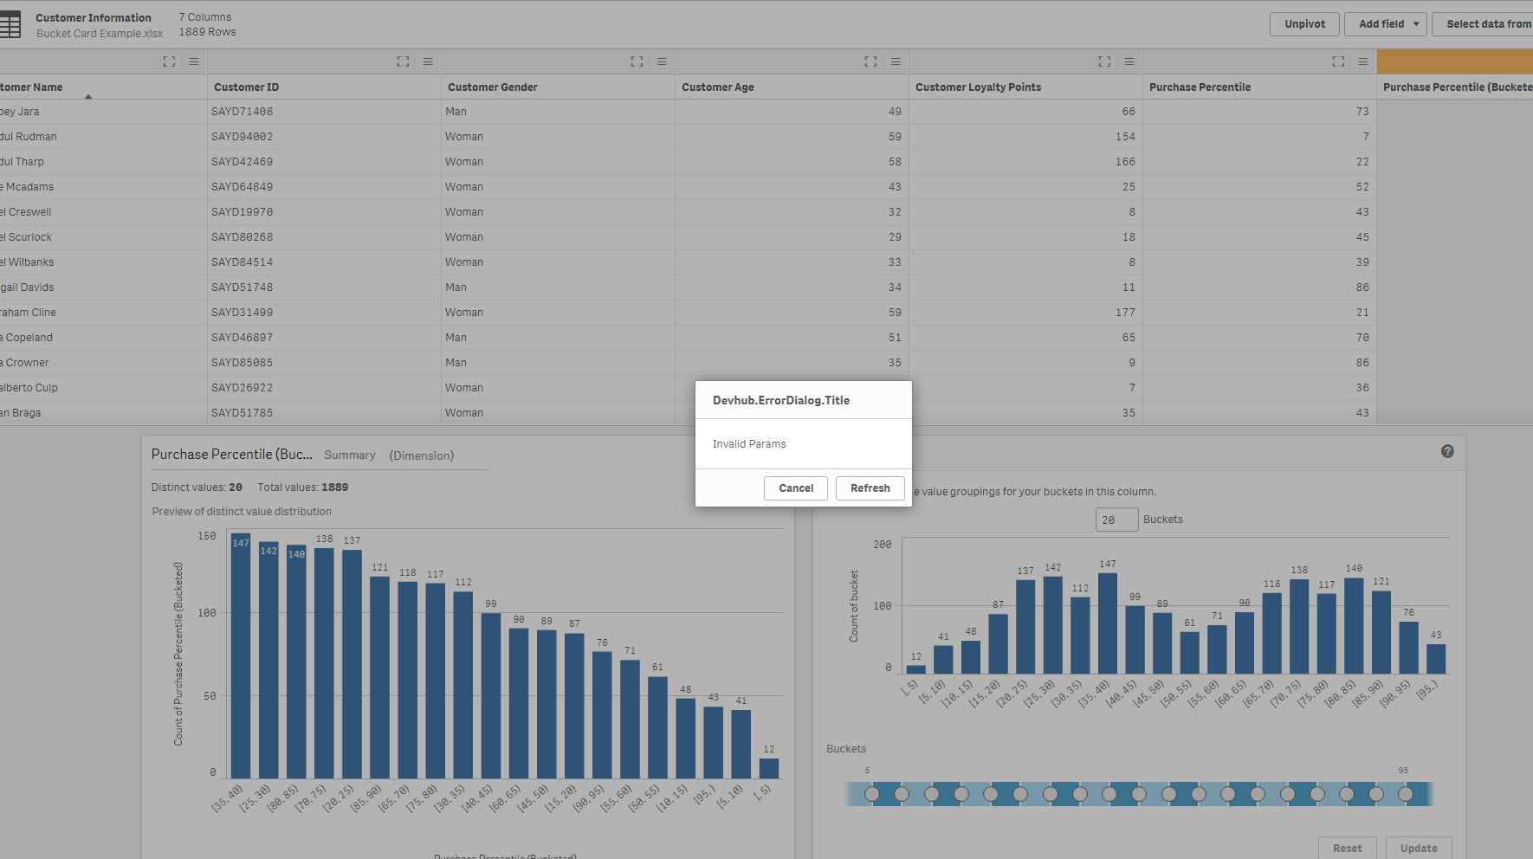Click the Creswell name cell

coord(103,212)
